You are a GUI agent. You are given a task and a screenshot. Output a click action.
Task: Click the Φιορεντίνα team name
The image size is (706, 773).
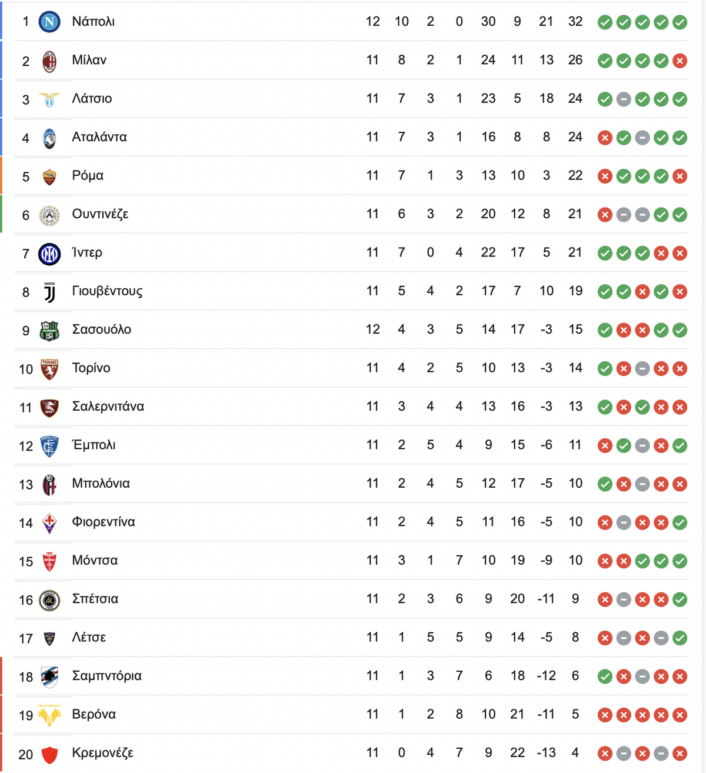104,522
